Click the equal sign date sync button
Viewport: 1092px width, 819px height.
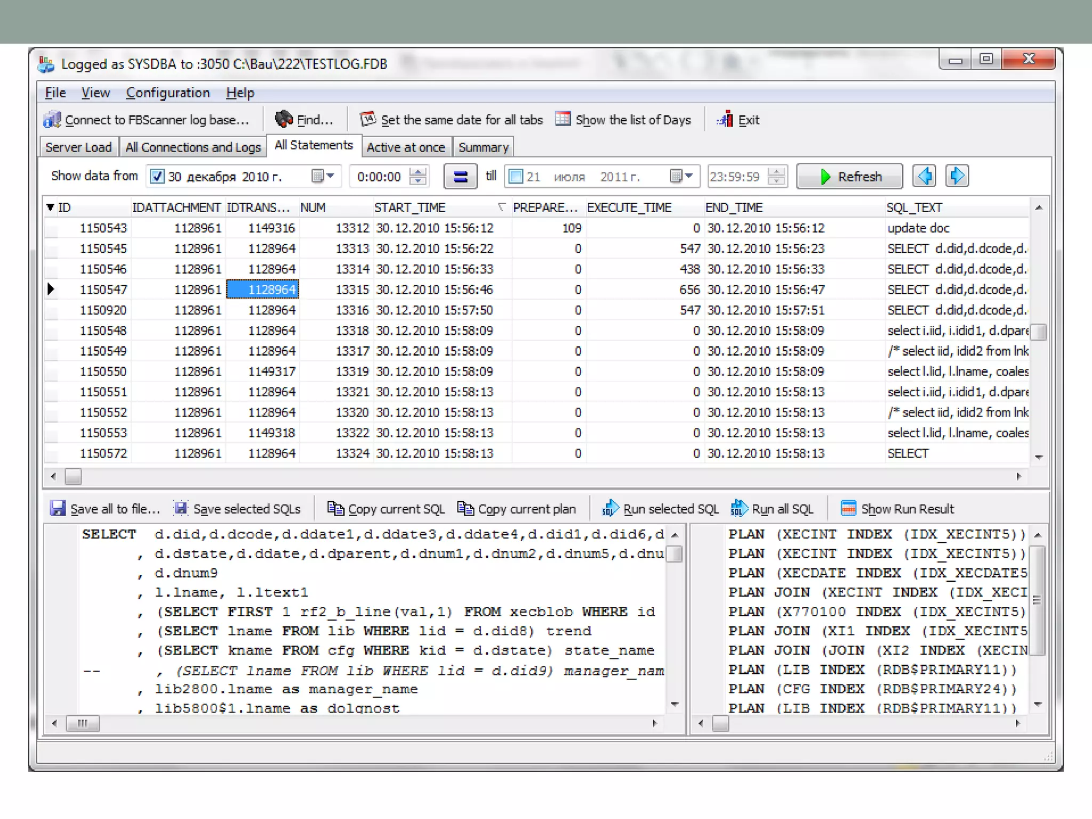point(460,176)
